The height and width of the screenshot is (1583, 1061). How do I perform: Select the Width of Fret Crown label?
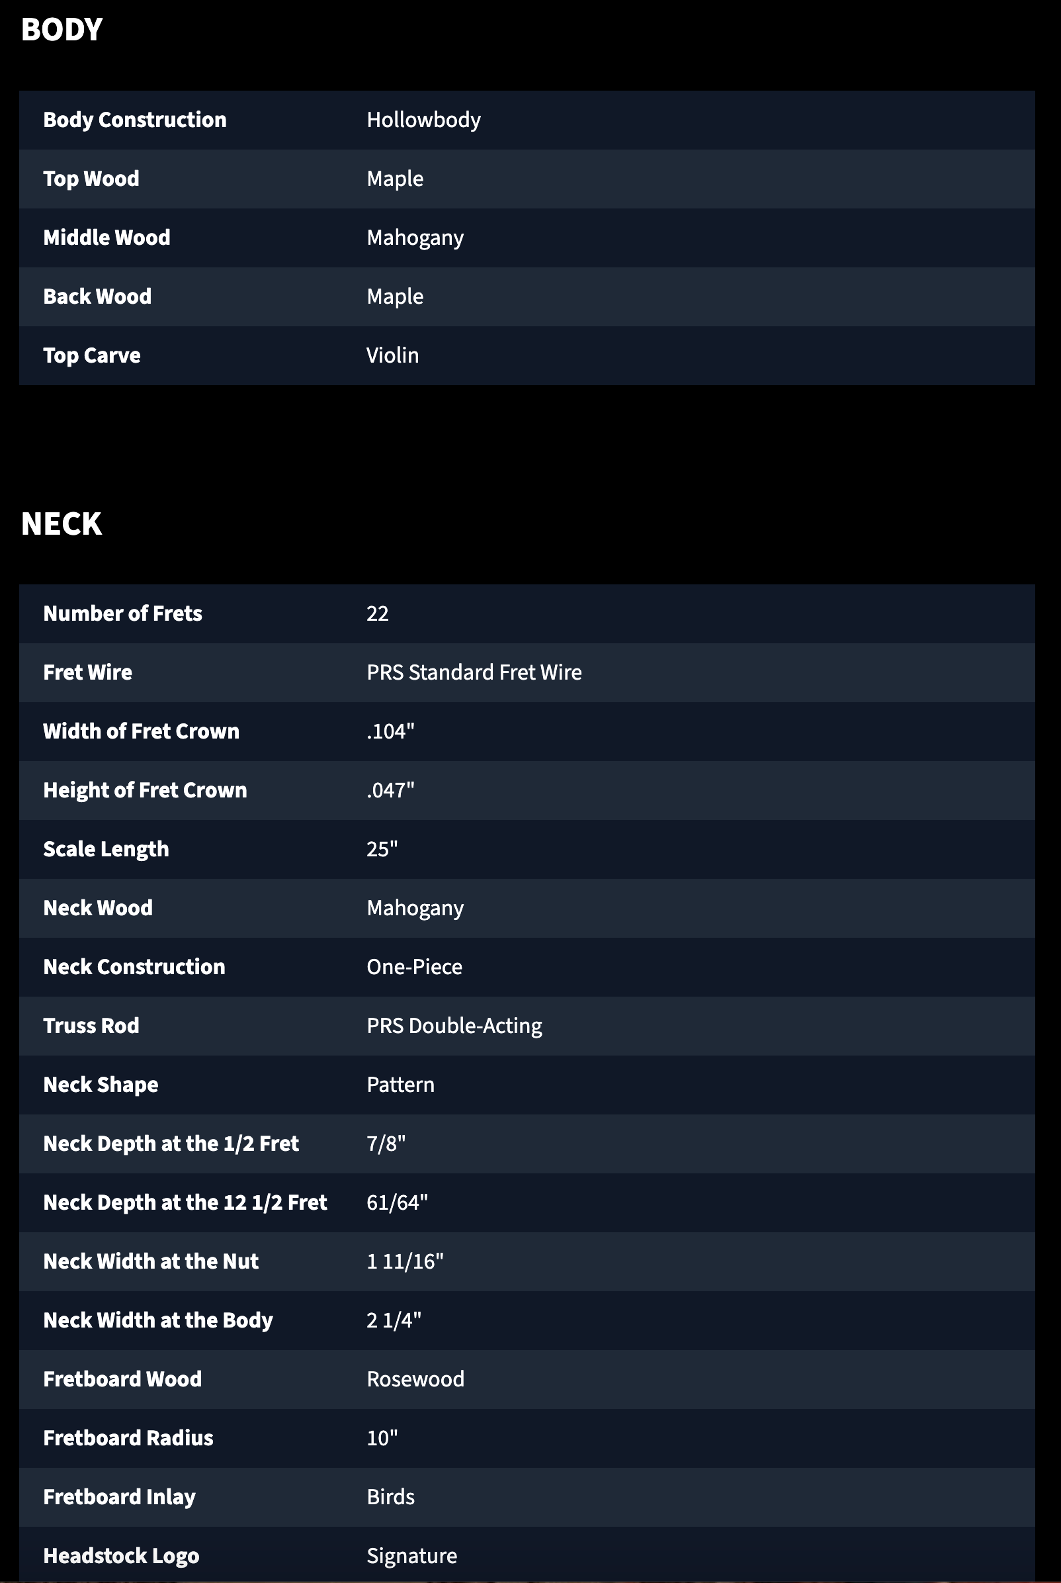142,731
